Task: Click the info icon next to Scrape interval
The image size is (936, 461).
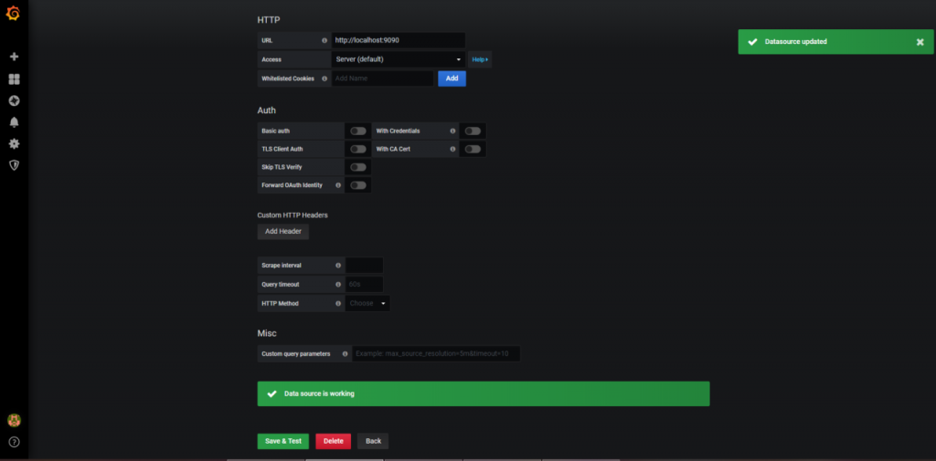Action: (x=338, y=266)
